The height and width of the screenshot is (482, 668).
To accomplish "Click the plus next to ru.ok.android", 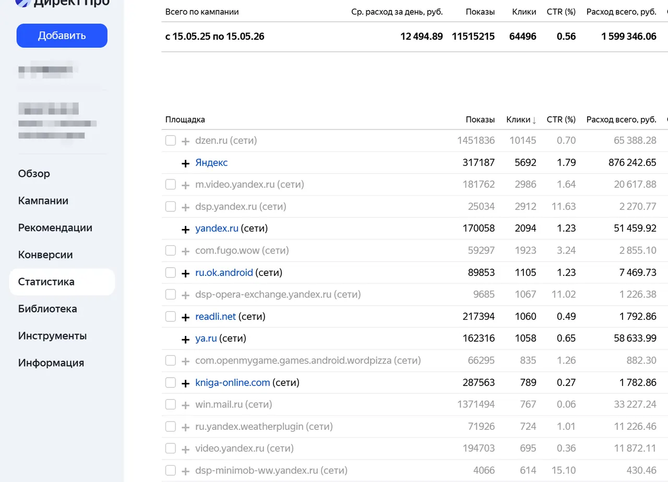I will 185,273.
